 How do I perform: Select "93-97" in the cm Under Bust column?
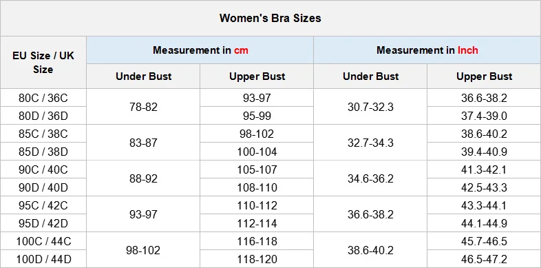[x=143, y=215]
